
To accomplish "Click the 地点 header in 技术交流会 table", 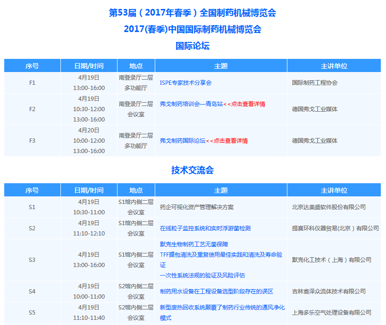I will [136, 190].
